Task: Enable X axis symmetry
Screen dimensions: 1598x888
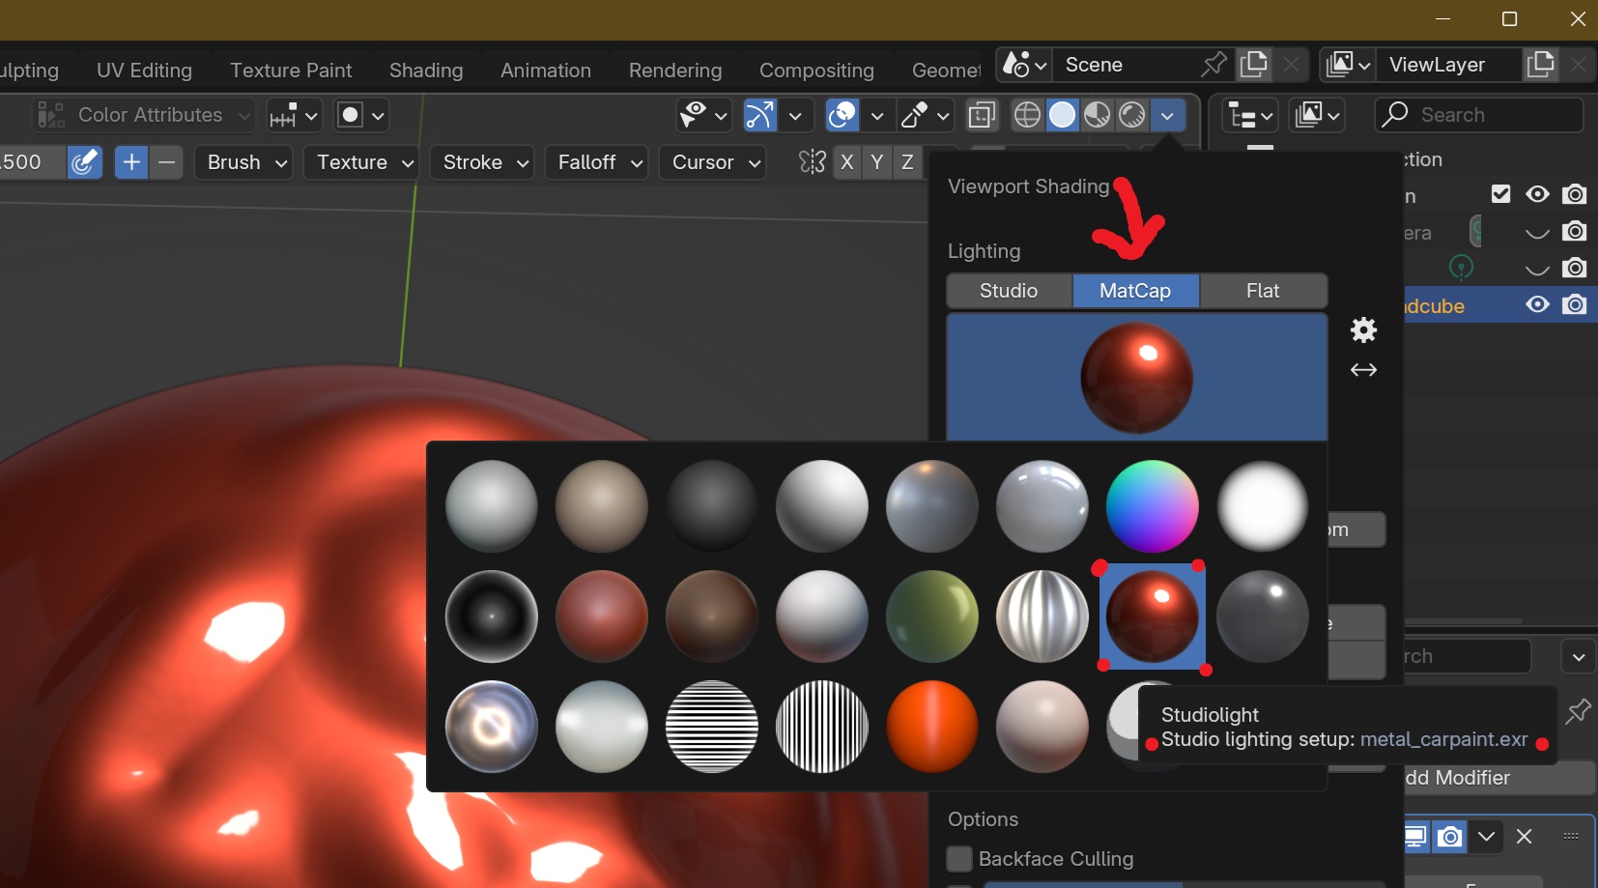Action: coord(847,162)
